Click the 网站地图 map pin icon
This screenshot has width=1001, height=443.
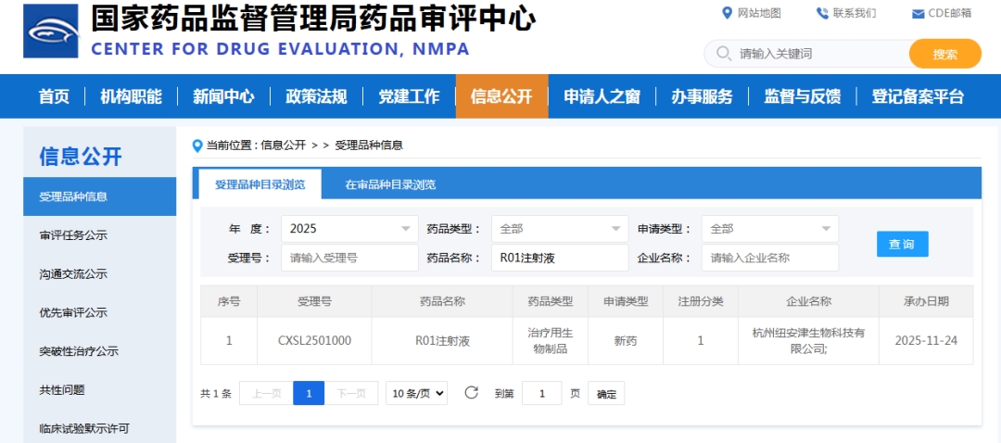727,13
